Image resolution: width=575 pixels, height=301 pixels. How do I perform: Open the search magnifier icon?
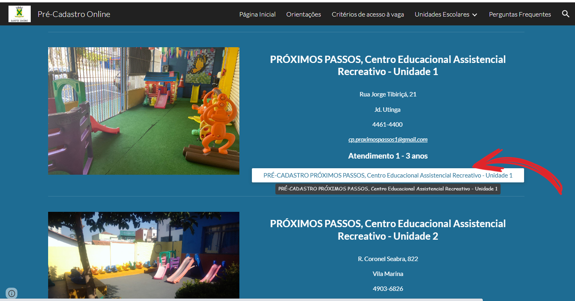click(x=566, y=14)
